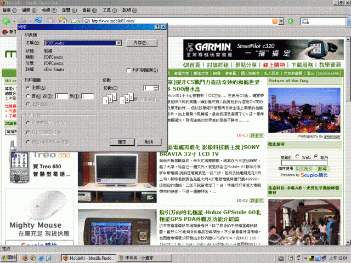Select the third frame-printing radio option

point(28,142)
